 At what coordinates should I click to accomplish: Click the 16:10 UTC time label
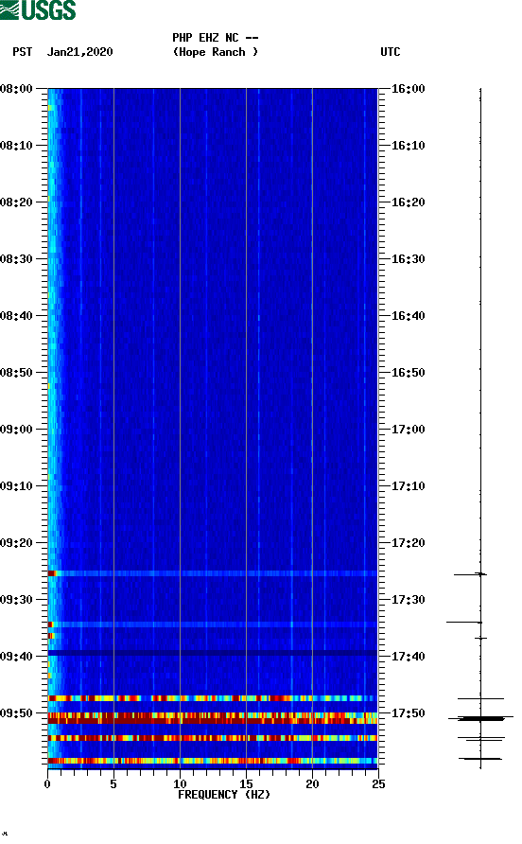point(408,146)
